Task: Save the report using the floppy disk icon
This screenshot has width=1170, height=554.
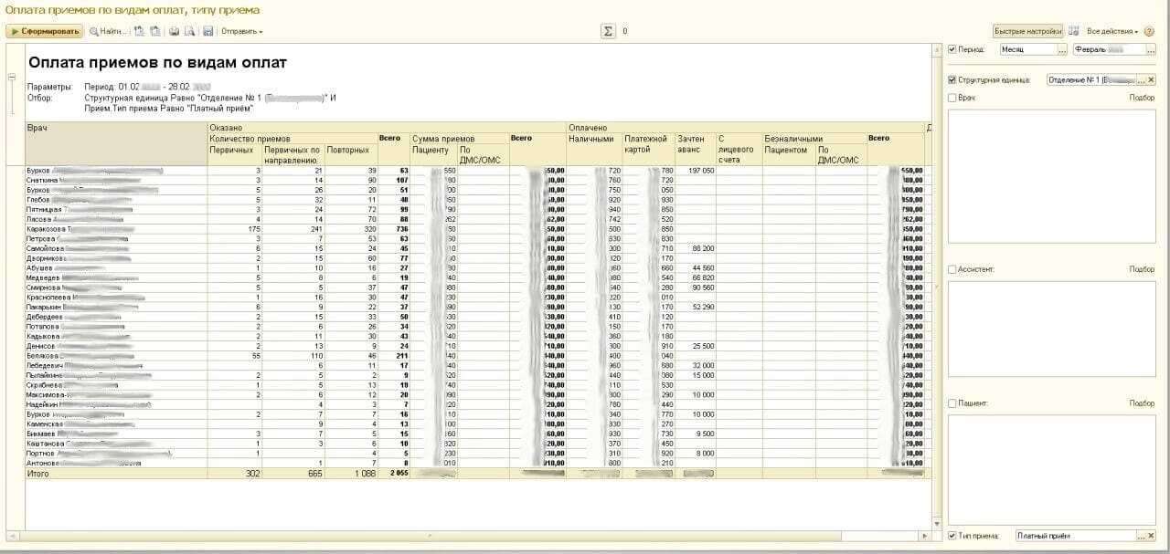Action: click(207, 31)
